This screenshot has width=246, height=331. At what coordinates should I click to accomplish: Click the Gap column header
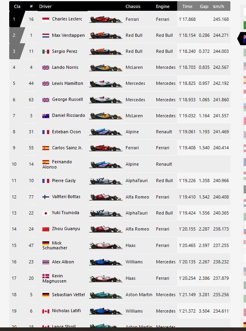204,6
